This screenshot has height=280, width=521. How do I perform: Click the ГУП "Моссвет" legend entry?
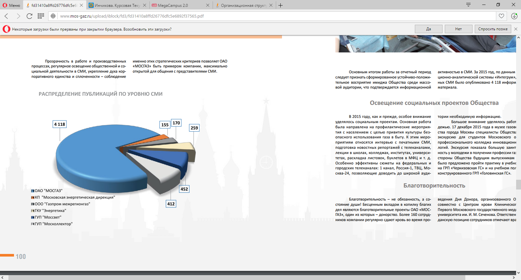coord(46,217)
